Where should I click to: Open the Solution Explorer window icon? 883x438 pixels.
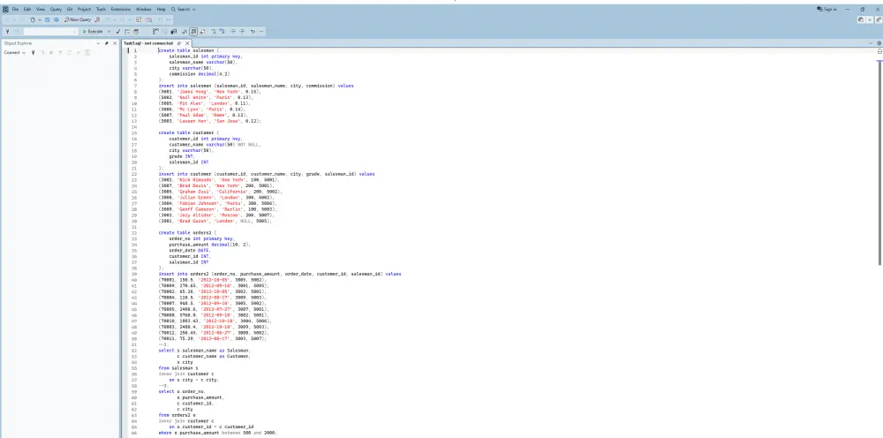click(x=140, y=19)
